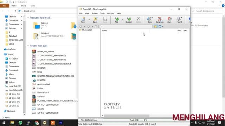This screenshot has width=225, height=126.
Task: Click the New image toolbar icon in PowerISO
Action: [83, 20]
